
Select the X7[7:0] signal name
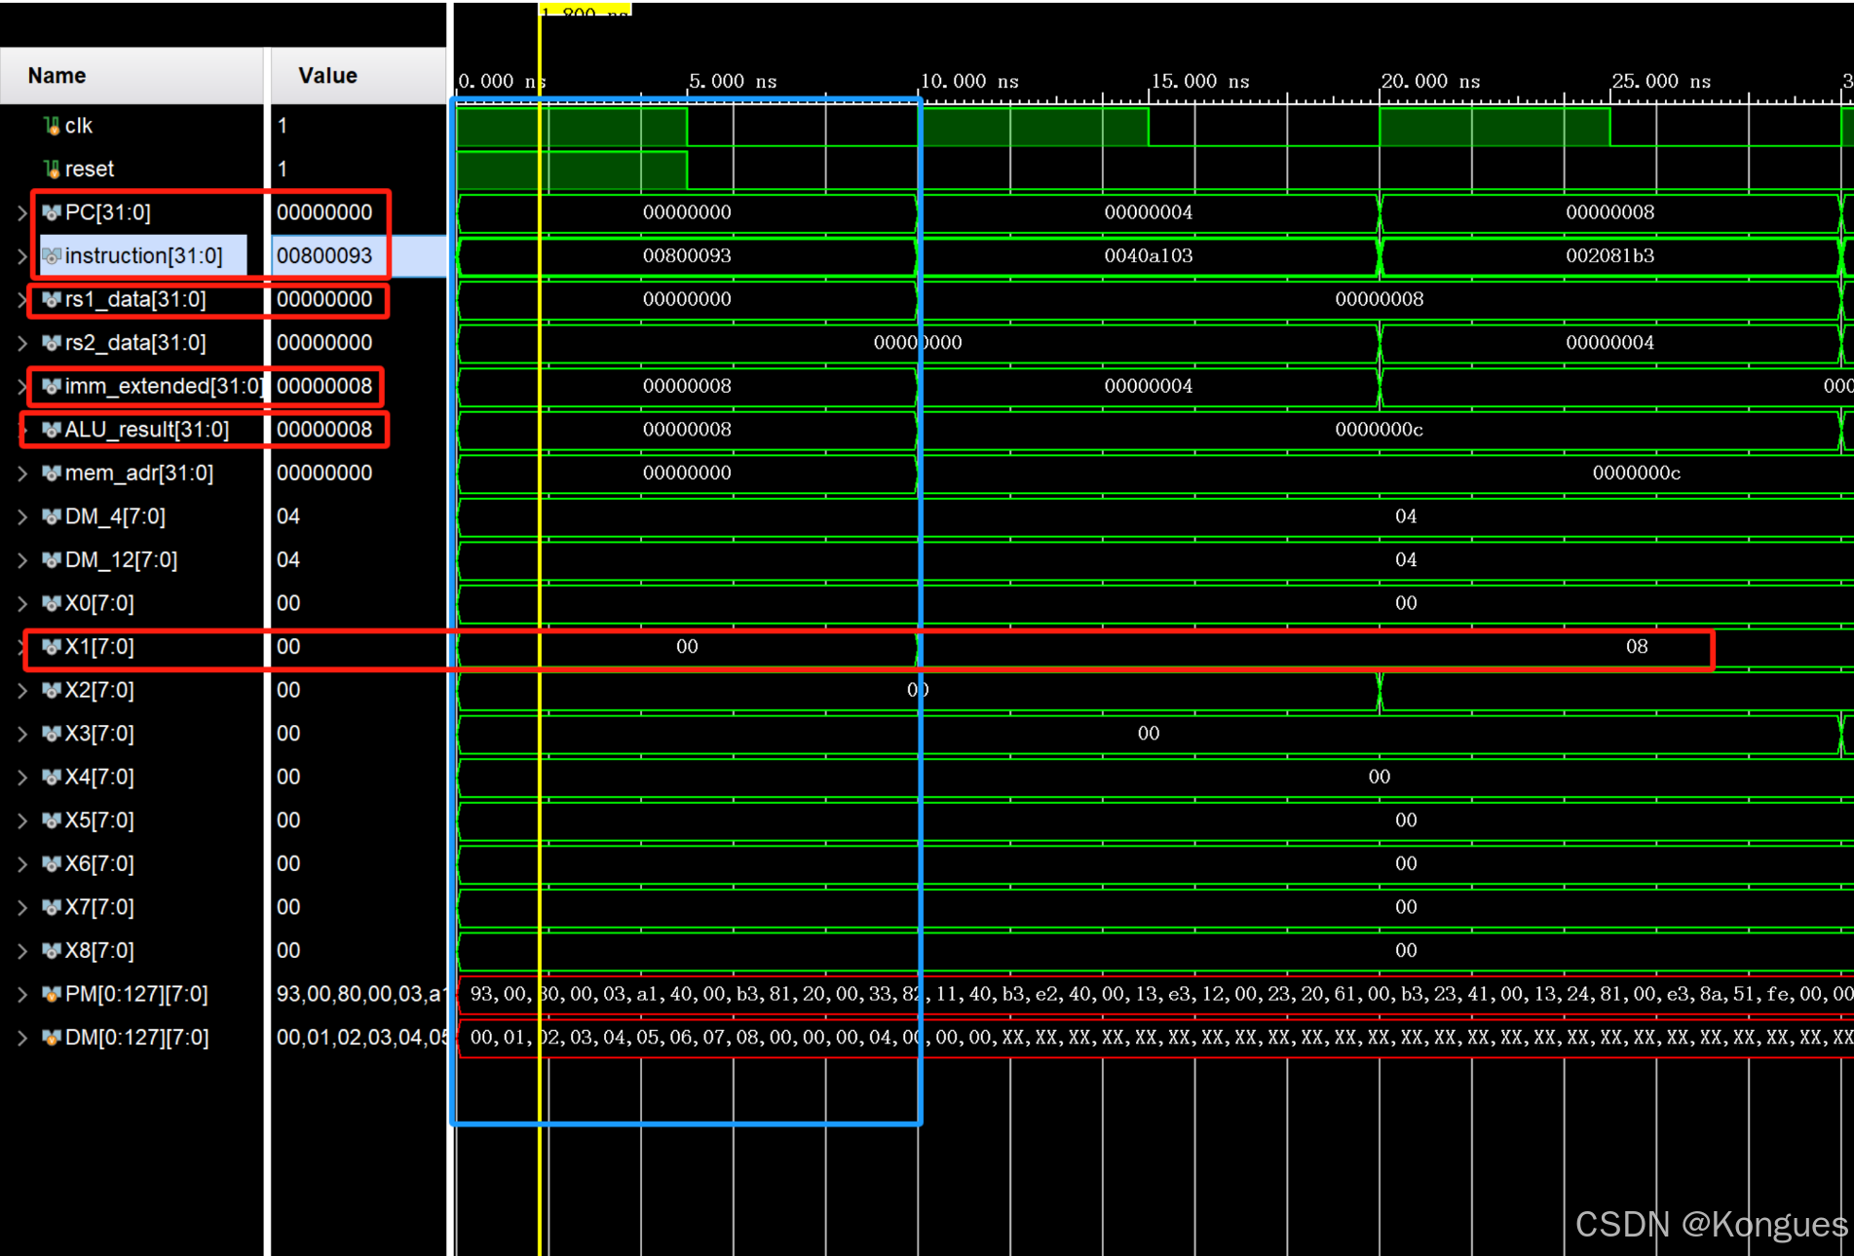click(x=99, y=907)
